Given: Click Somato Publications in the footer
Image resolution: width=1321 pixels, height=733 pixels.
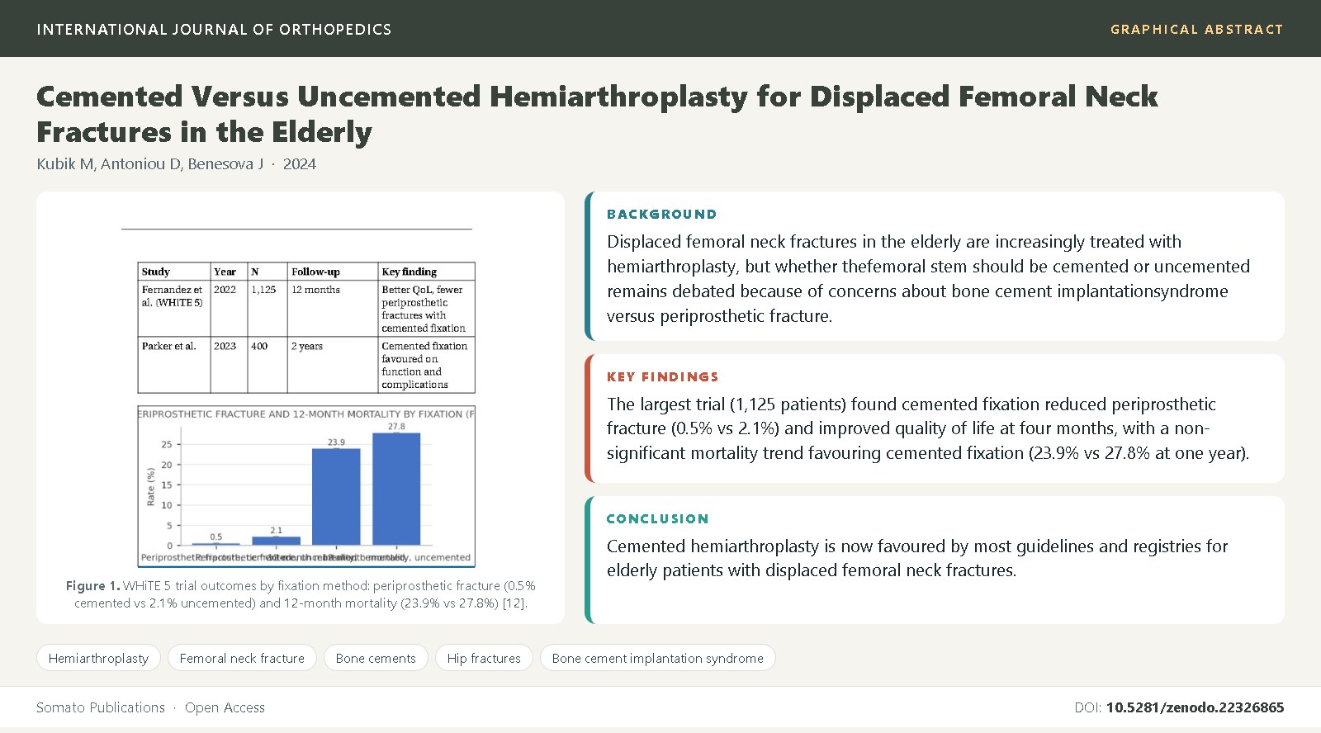Looking at the screenshot, I should click(x=101, y=707).
